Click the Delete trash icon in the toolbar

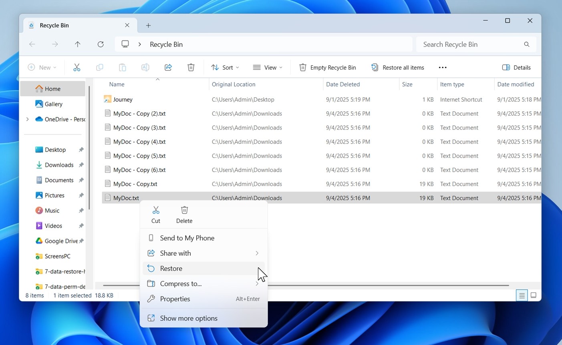tap(191, 67)
